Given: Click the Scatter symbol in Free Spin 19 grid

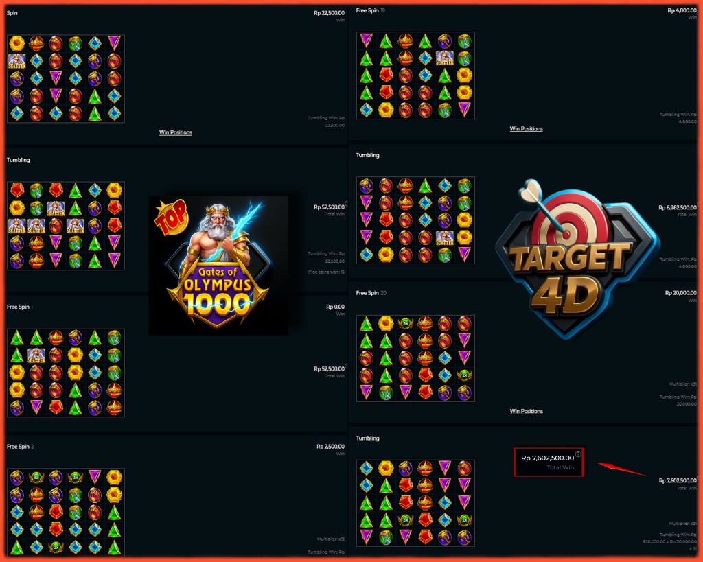Looking at the screenshot, I should click(445, 58).
